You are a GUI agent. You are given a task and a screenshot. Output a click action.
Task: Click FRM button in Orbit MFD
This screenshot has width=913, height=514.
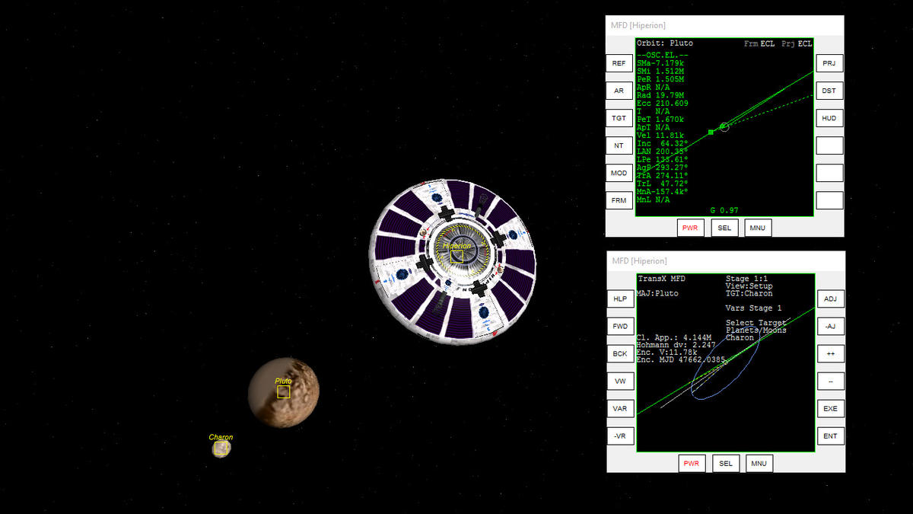(x=619, y=200)
